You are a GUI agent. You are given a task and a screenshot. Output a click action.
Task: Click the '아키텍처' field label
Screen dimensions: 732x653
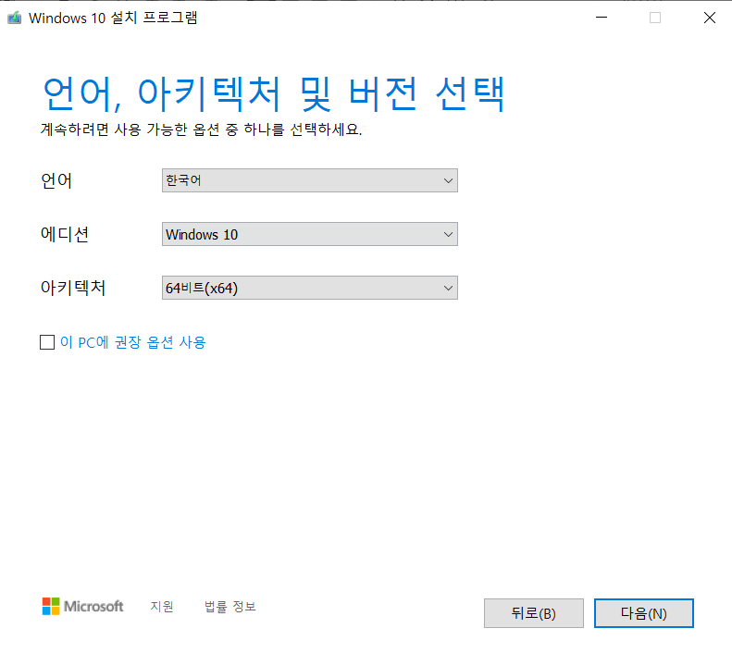73,288
